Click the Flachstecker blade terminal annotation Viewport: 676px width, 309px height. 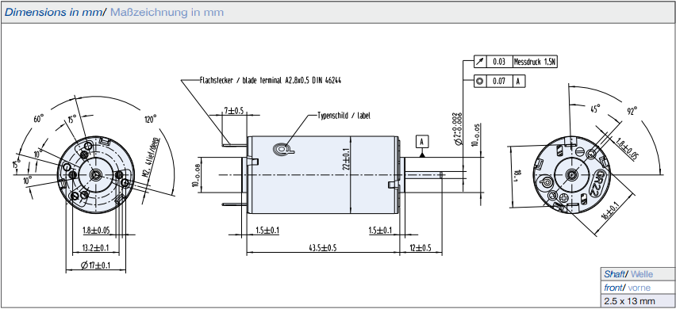(x=271, y=80)
